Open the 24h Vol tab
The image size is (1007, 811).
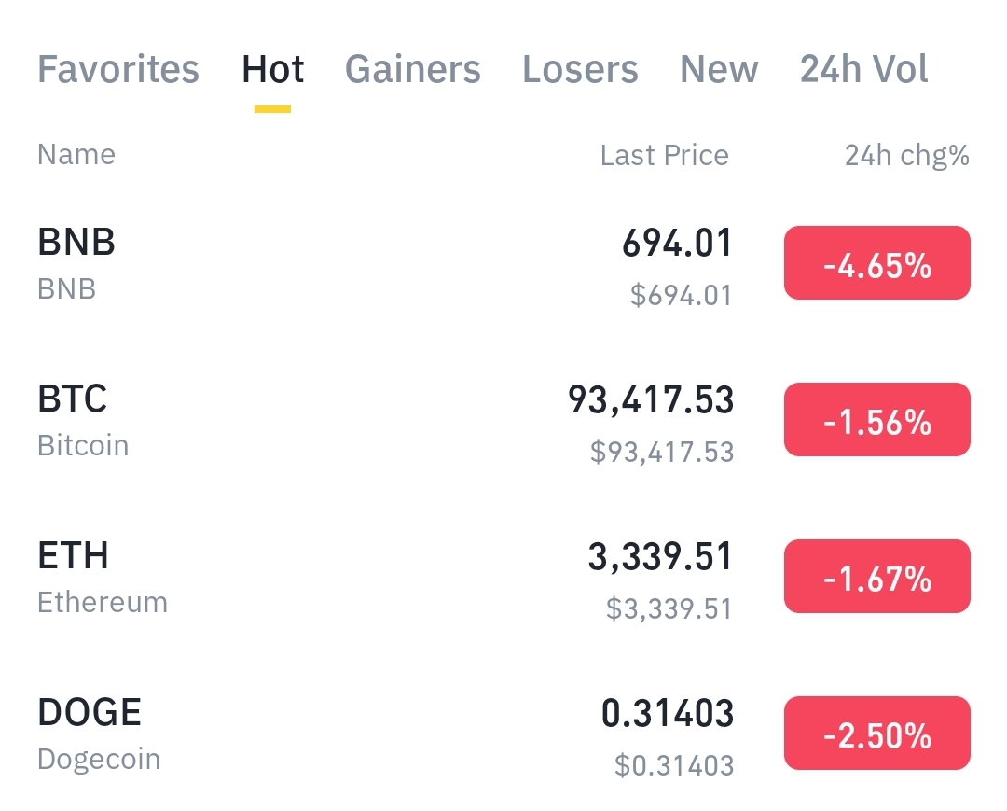pyautogui.click(x=864, y=70)
